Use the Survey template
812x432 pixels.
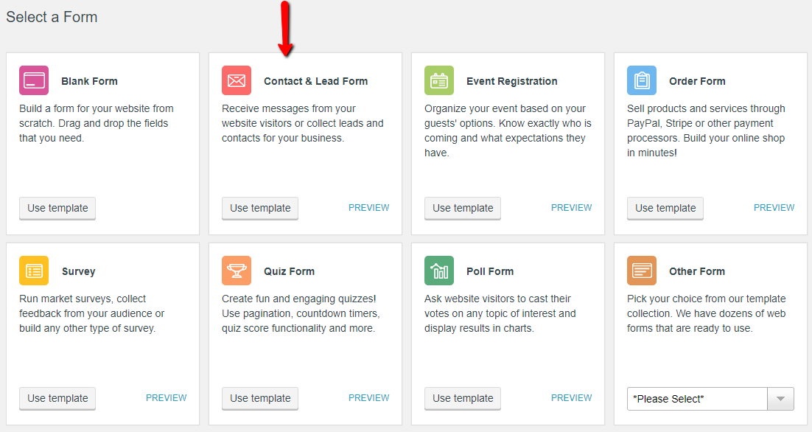(57, 398)
